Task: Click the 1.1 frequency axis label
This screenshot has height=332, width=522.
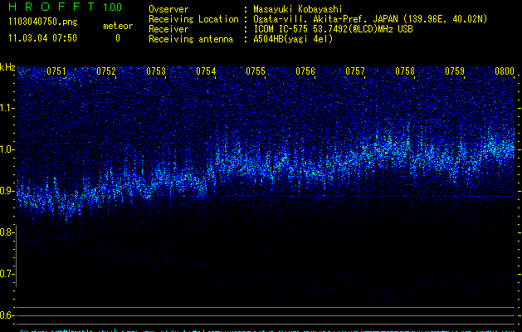Action: click(7, 108)
